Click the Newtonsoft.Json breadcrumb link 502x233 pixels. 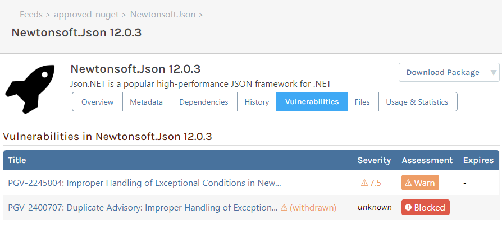[163, 14]
